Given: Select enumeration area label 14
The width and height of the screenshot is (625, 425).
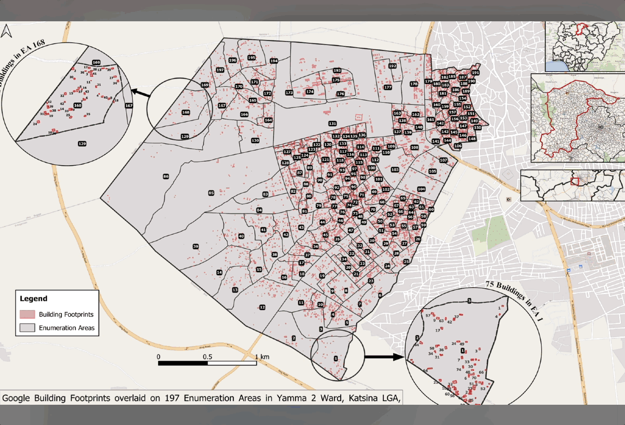Looking at the screenshot, I should (x=219, y=272).
